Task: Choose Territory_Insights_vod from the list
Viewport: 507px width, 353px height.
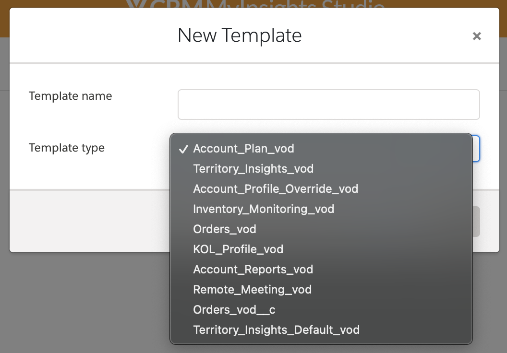Action: 253,169
